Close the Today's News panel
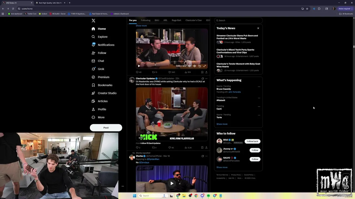 [x=258, y=28]
